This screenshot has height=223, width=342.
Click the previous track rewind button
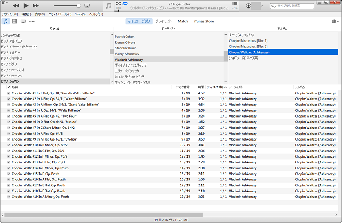[x=16, y=6]
